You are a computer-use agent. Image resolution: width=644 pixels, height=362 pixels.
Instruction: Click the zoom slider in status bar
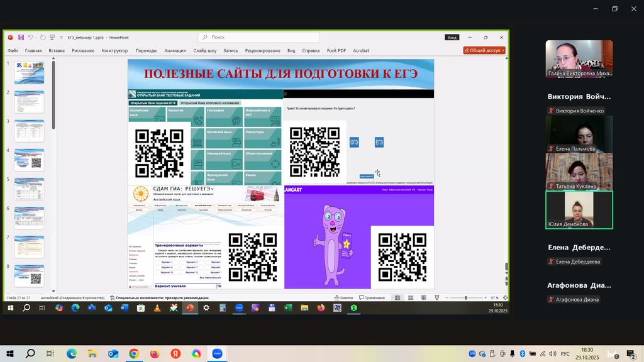[x=465, y=298]
